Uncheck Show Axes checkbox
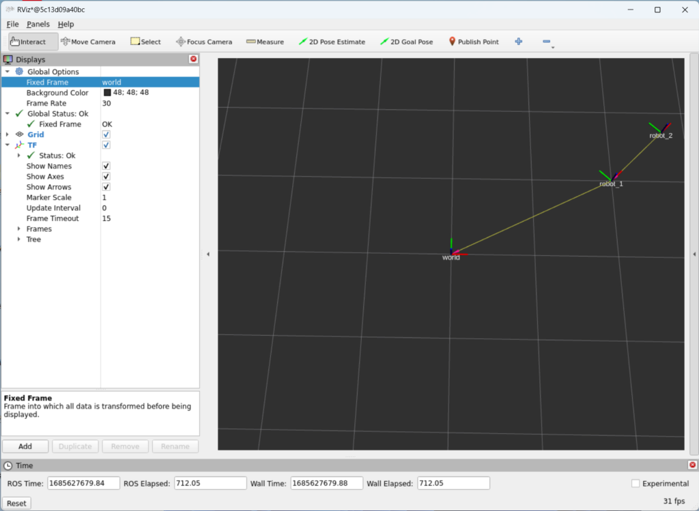This screenshot has width=699, height=511. [x=106, y=177]
